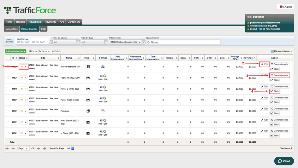Click the TrafficForce logo
Image resolution: width=298 pixels, height=168 pixels.
tap(30, 10)
